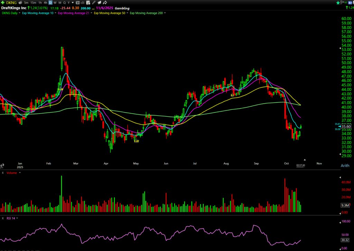The height and width of the screenshot is (251, 354).
Task: Switch to Weekly (W) timeframe
Action: [x=55, y=3]
